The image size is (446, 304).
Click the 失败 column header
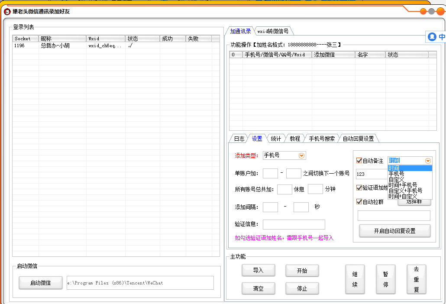(199, 39)
